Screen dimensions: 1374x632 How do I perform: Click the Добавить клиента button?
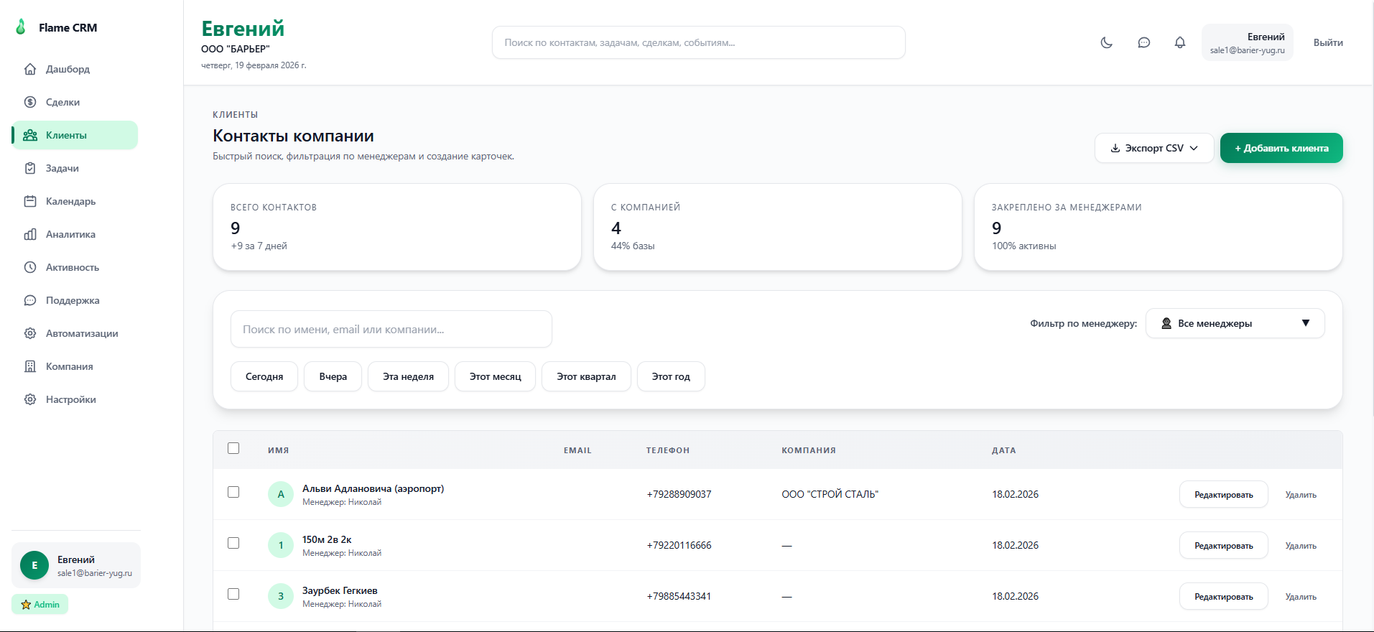[x=1281, y=148]
